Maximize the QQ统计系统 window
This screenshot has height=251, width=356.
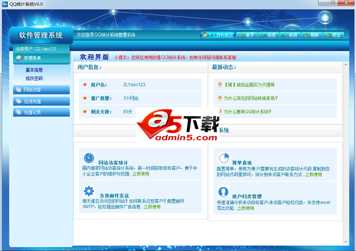(x=333, y=3)
